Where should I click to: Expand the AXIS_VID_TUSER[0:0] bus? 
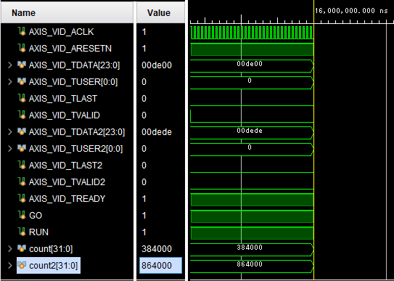click(10, 81)
